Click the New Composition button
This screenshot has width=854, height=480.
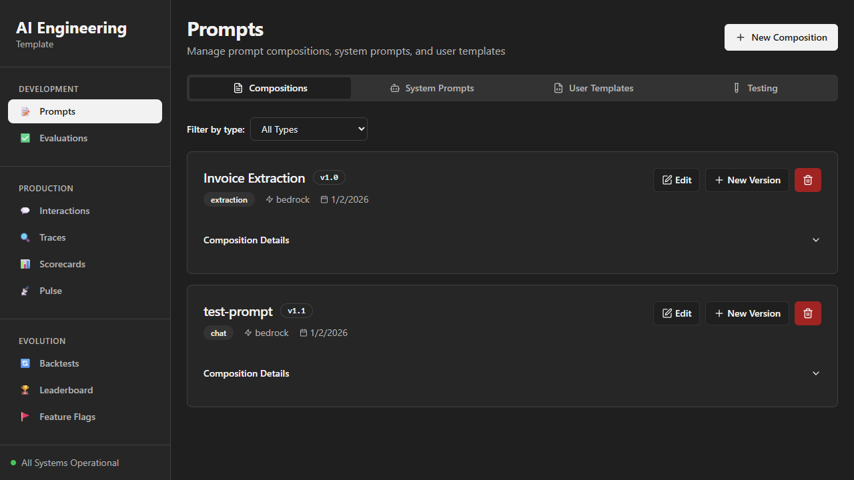pos(781,37)
